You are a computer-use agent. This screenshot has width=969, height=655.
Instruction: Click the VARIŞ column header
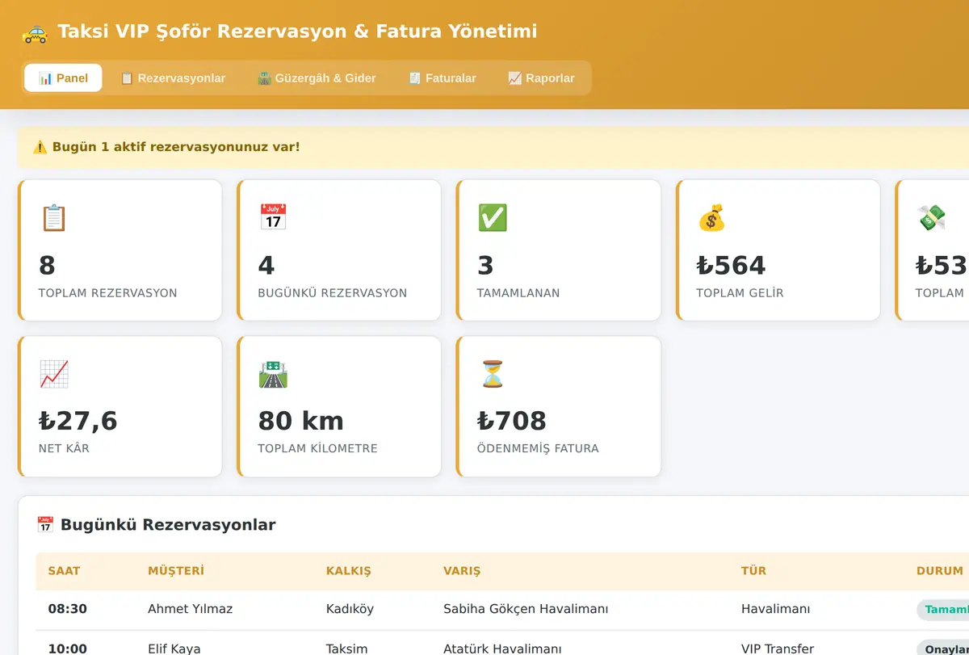click(462, 571)
